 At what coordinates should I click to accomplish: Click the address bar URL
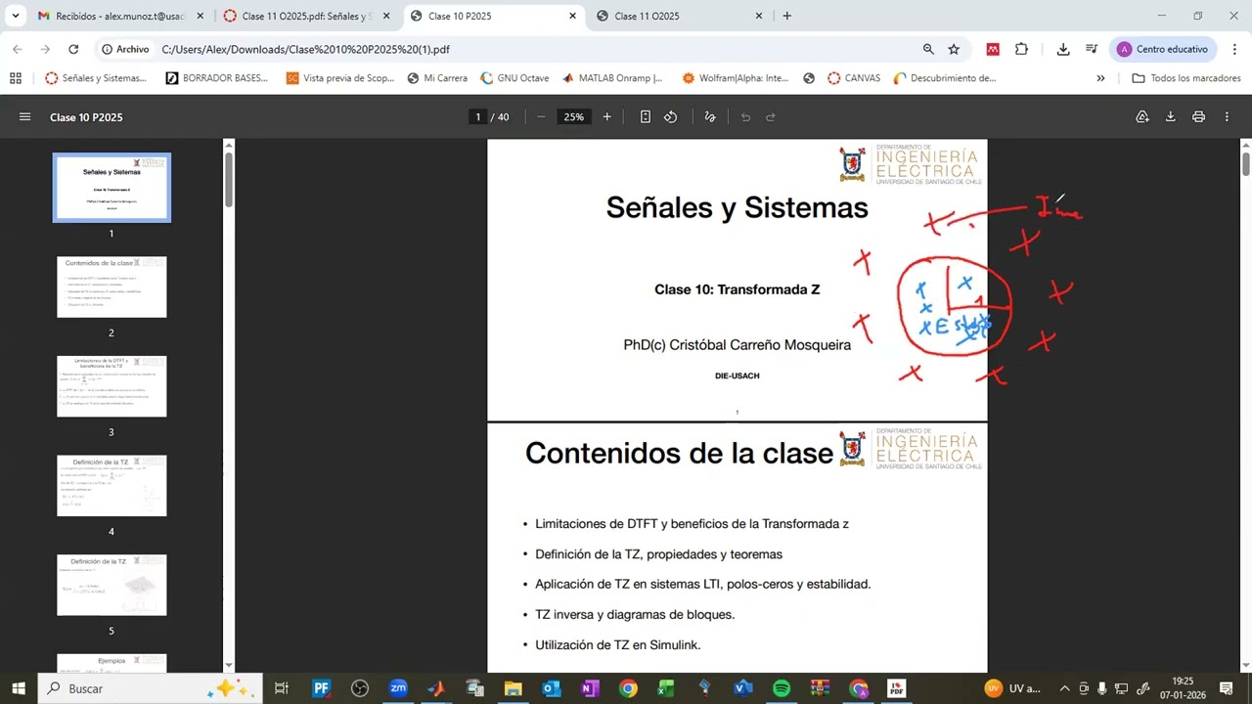tap(306, 49)
